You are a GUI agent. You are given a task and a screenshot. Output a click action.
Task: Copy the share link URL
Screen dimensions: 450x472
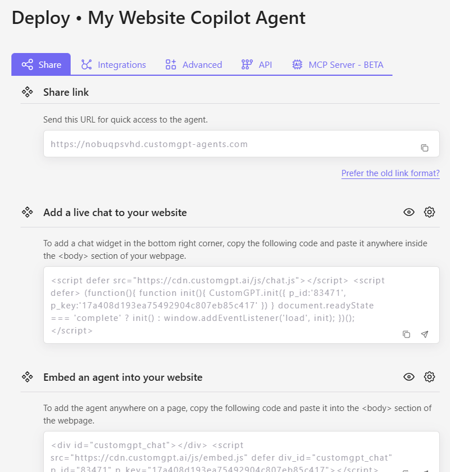coord(424,148)
